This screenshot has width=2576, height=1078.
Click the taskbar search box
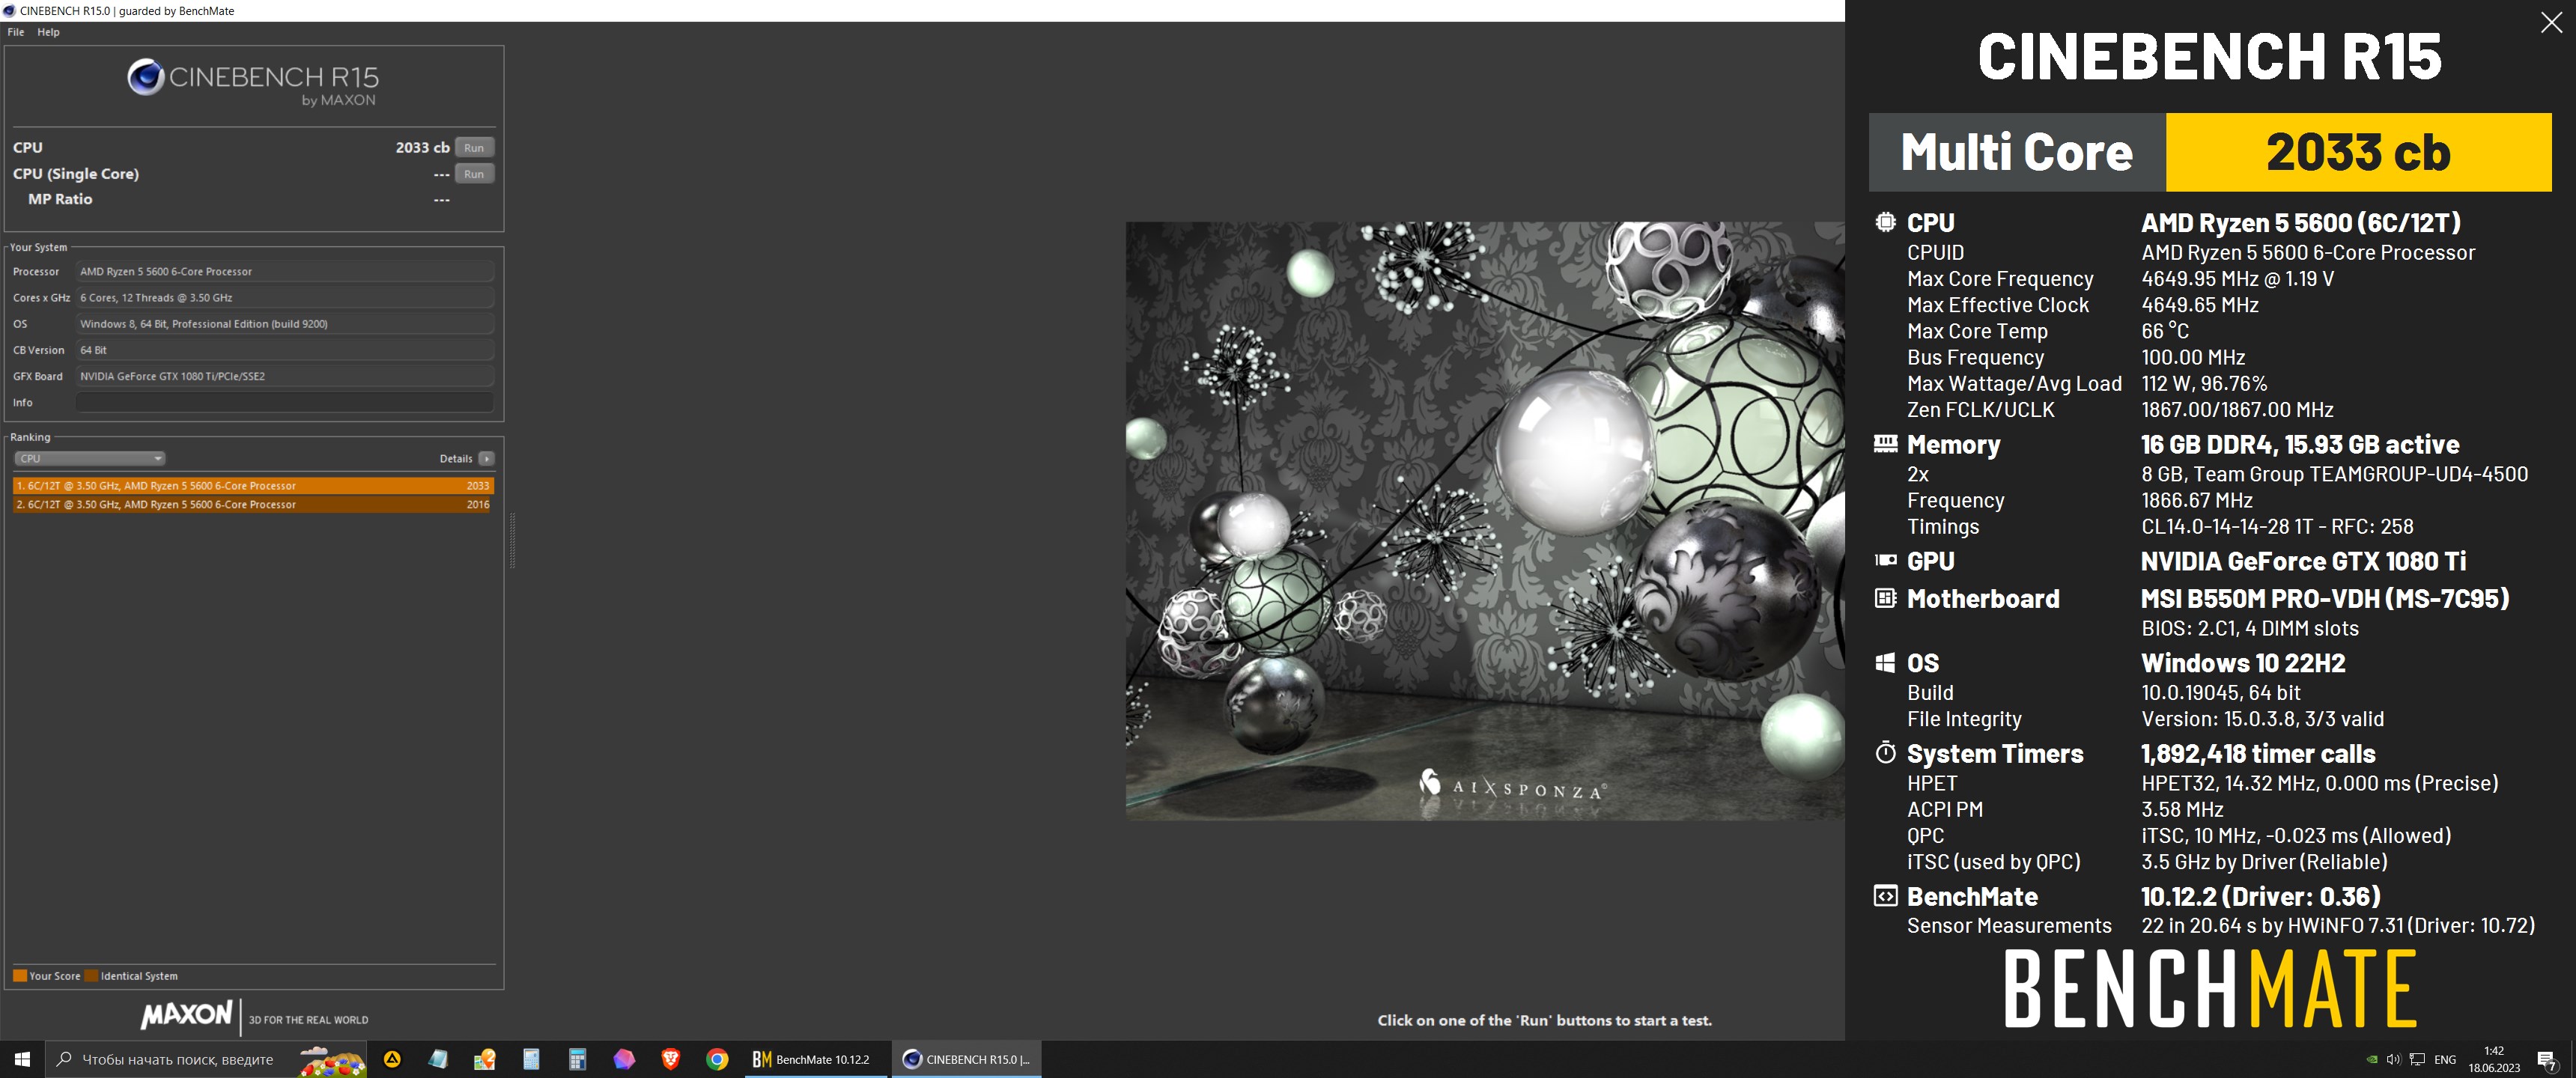[x=207, y=1059]
